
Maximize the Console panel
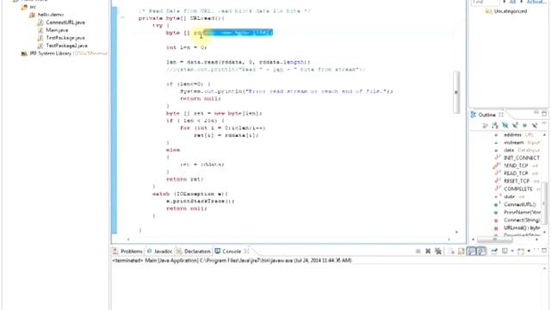point(544,251)
